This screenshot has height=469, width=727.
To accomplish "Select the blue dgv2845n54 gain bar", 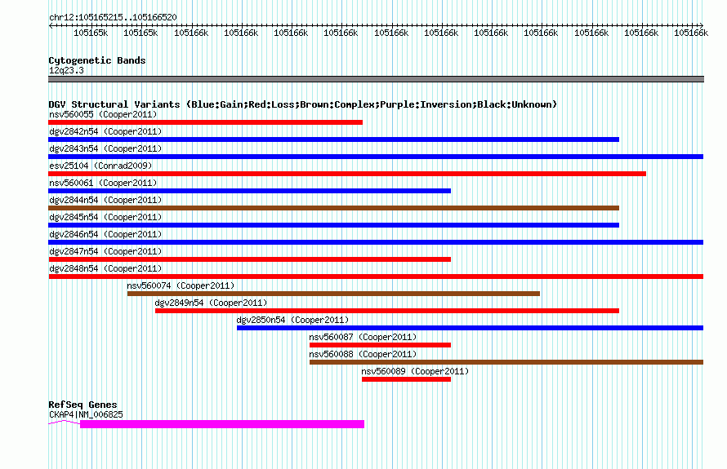I will click(334, 225).
